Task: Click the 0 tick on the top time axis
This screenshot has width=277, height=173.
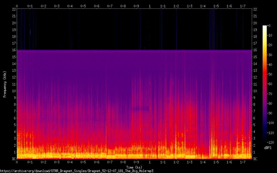Action: 17,6
